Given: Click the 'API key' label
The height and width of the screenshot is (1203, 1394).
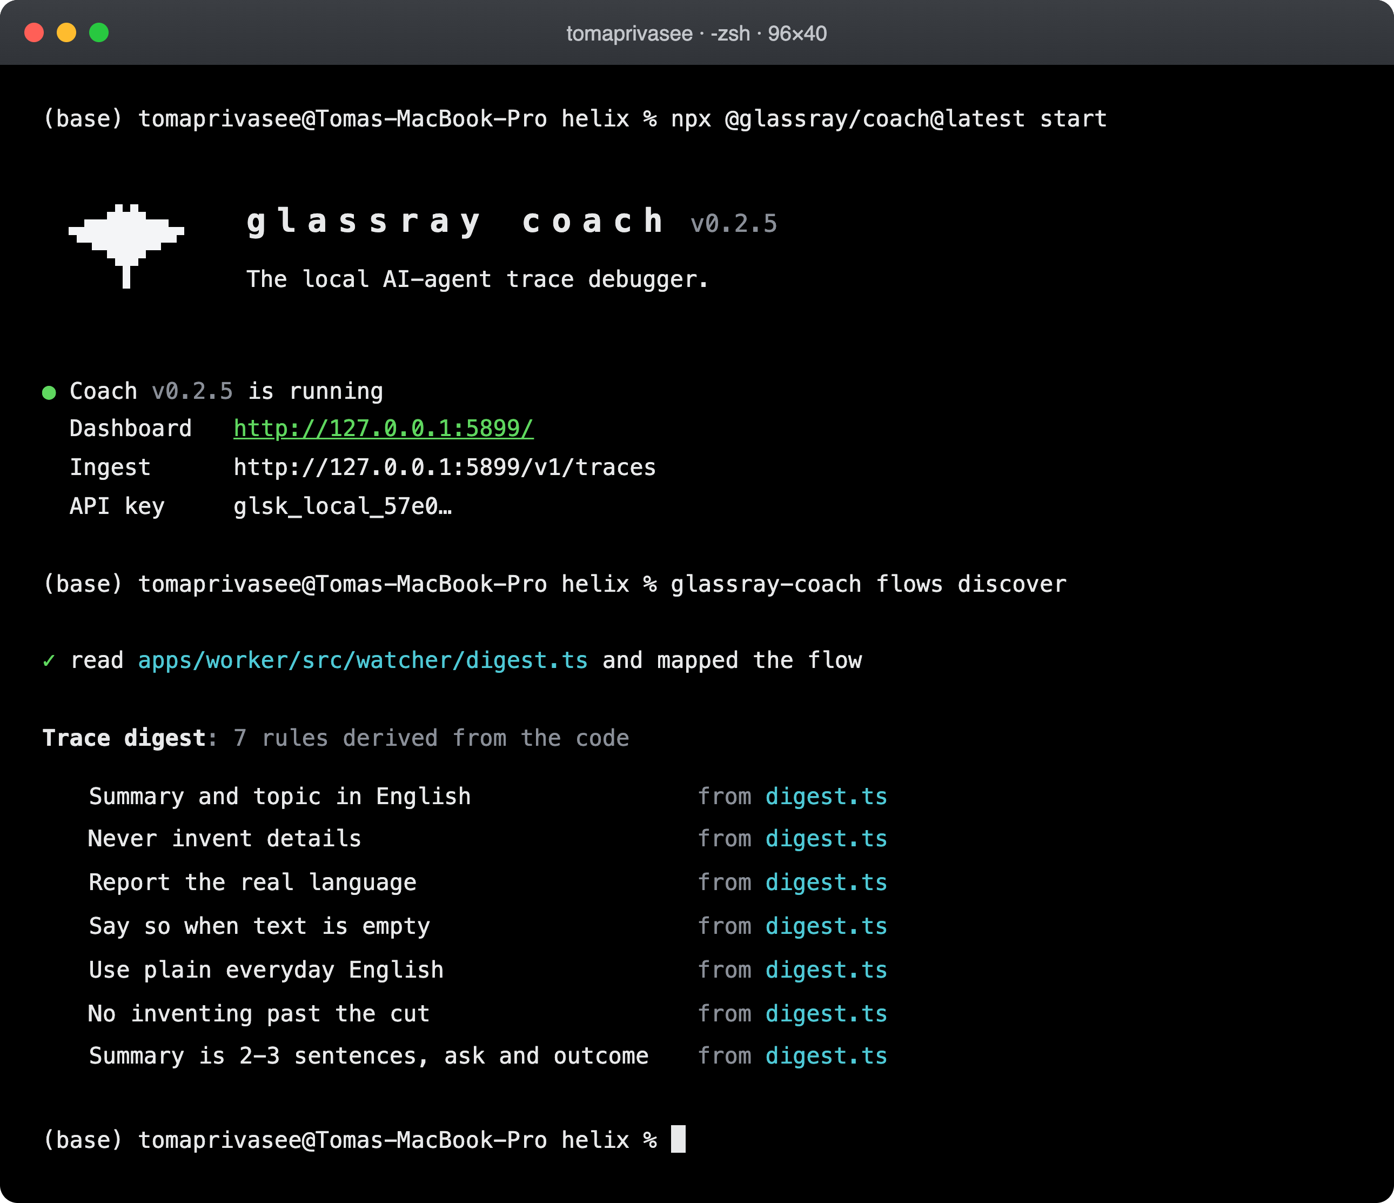Looking at the screenshot, I should [x=117, y=506].
